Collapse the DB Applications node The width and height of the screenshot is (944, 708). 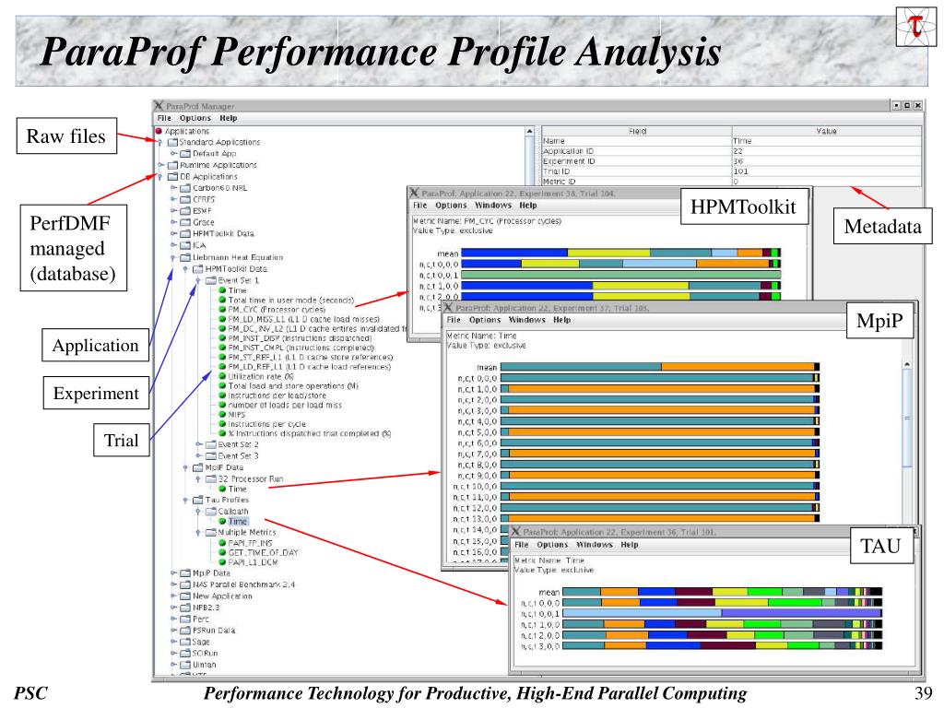[x=160, y=177]
